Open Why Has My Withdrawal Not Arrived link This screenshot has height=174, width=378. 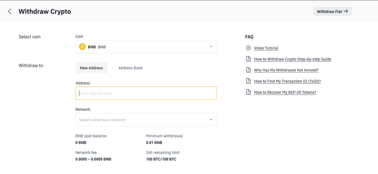286,70
